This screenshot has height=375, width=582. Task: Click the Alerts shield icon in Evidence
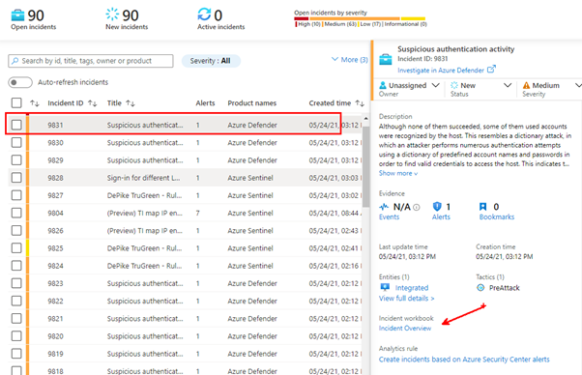(x=437, y=207)
